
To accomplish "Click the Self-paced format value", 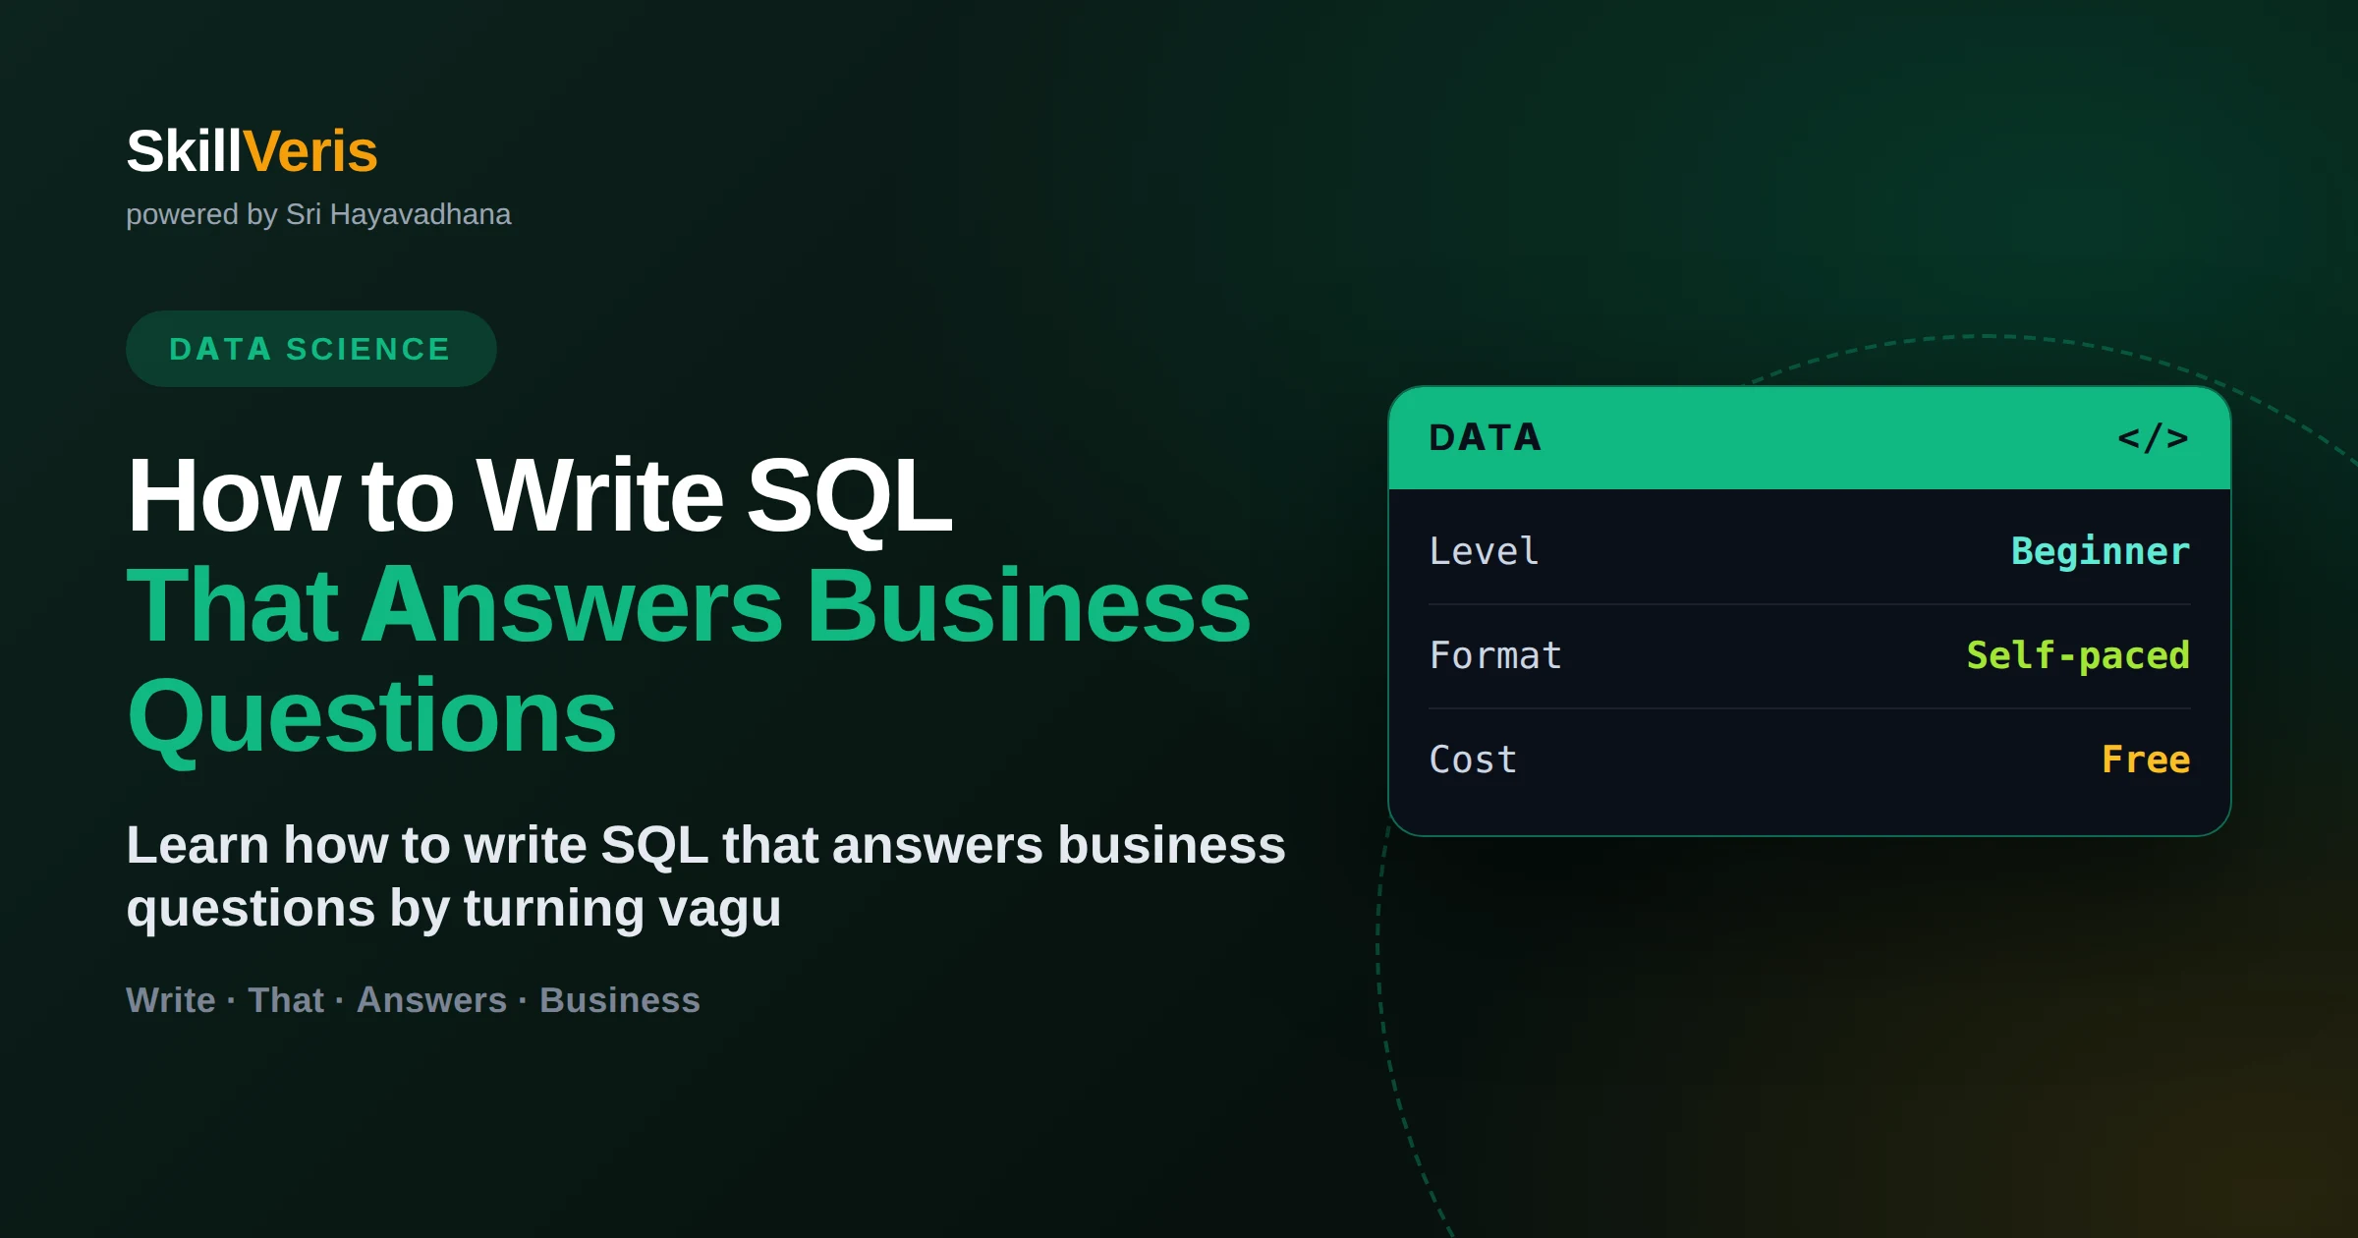I will coord(2078,655).
